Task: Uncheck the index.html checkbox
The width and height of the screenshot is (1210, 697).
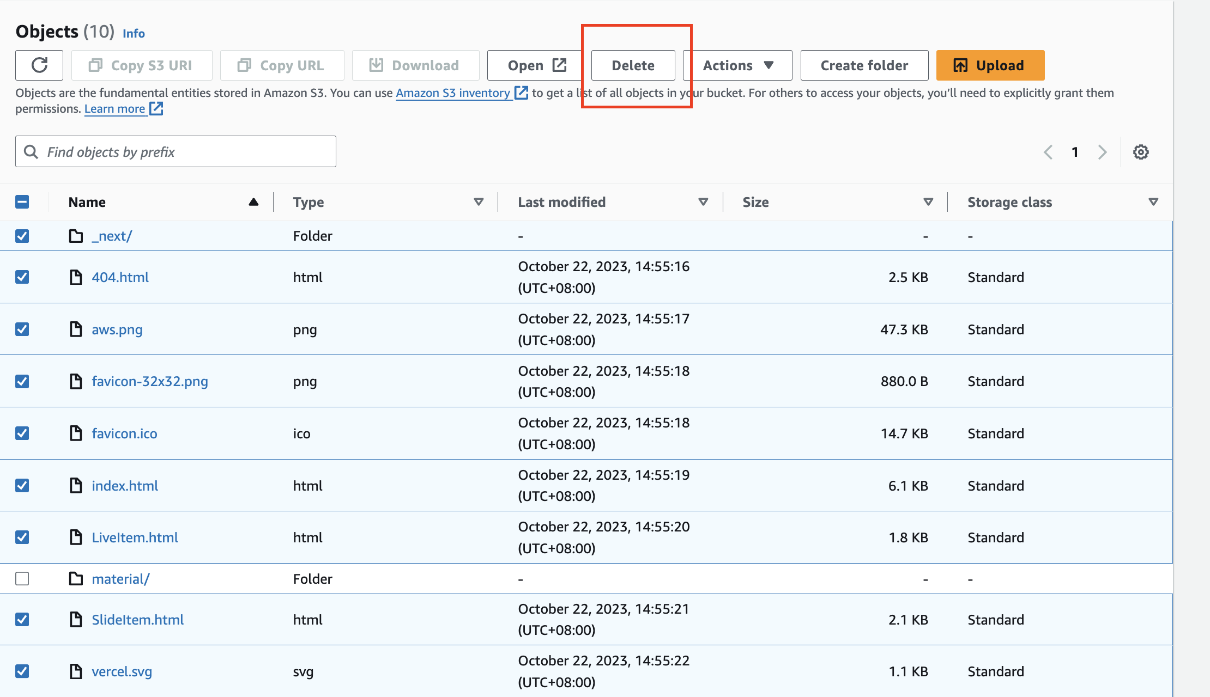Action: [x=22, y=486]
